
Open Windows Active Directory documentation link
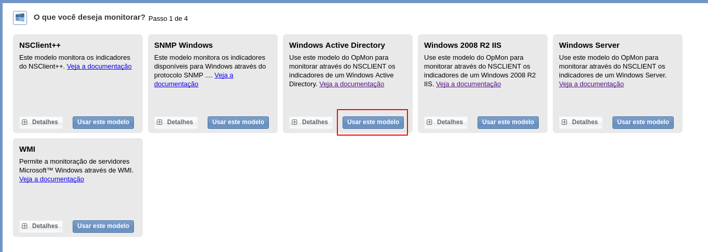(x=351, y=84)
